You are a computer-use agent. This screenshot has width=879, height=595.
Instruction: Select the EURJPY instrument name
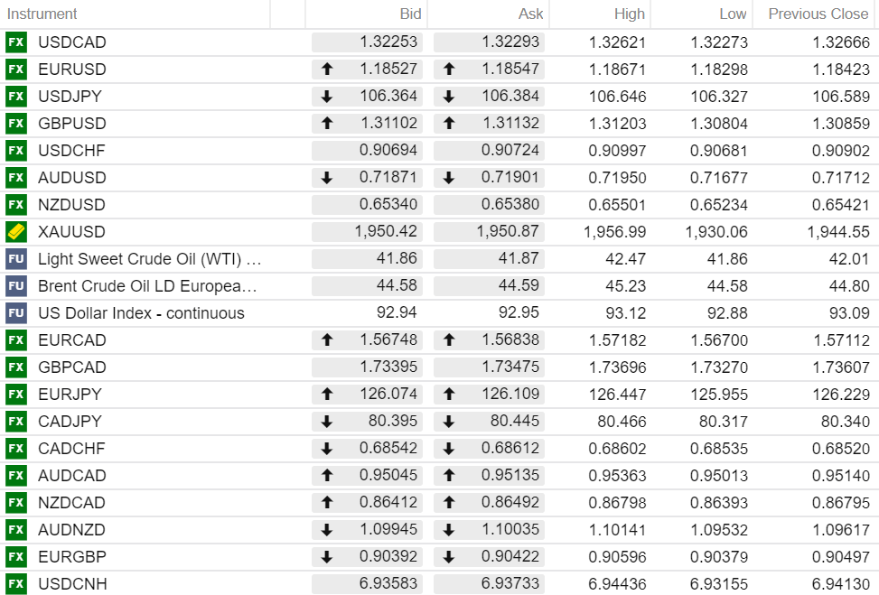coord(70,395)
